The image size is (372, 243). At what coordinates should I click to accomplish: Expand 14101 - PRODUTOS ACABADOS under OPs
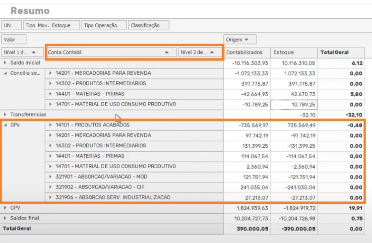click(50, 125)
